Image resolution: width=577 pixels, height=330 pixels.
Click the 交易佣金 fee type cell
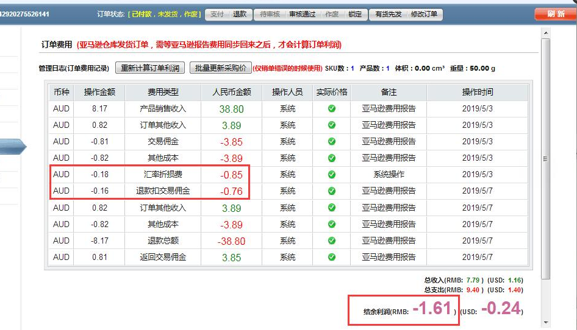click(163, 141)
